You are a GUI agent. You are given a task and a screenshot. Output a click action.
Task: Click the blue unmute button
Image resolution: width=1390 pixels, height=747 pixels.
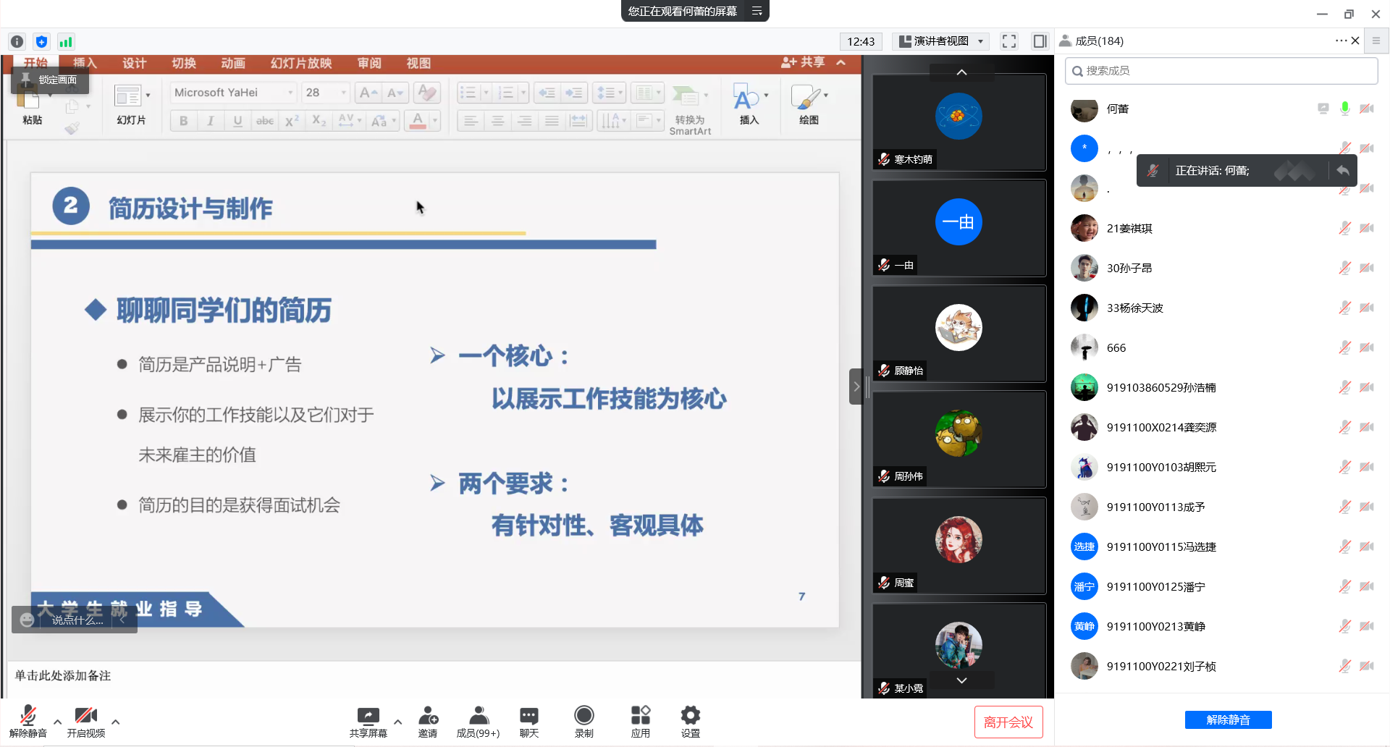[1228, 719]
